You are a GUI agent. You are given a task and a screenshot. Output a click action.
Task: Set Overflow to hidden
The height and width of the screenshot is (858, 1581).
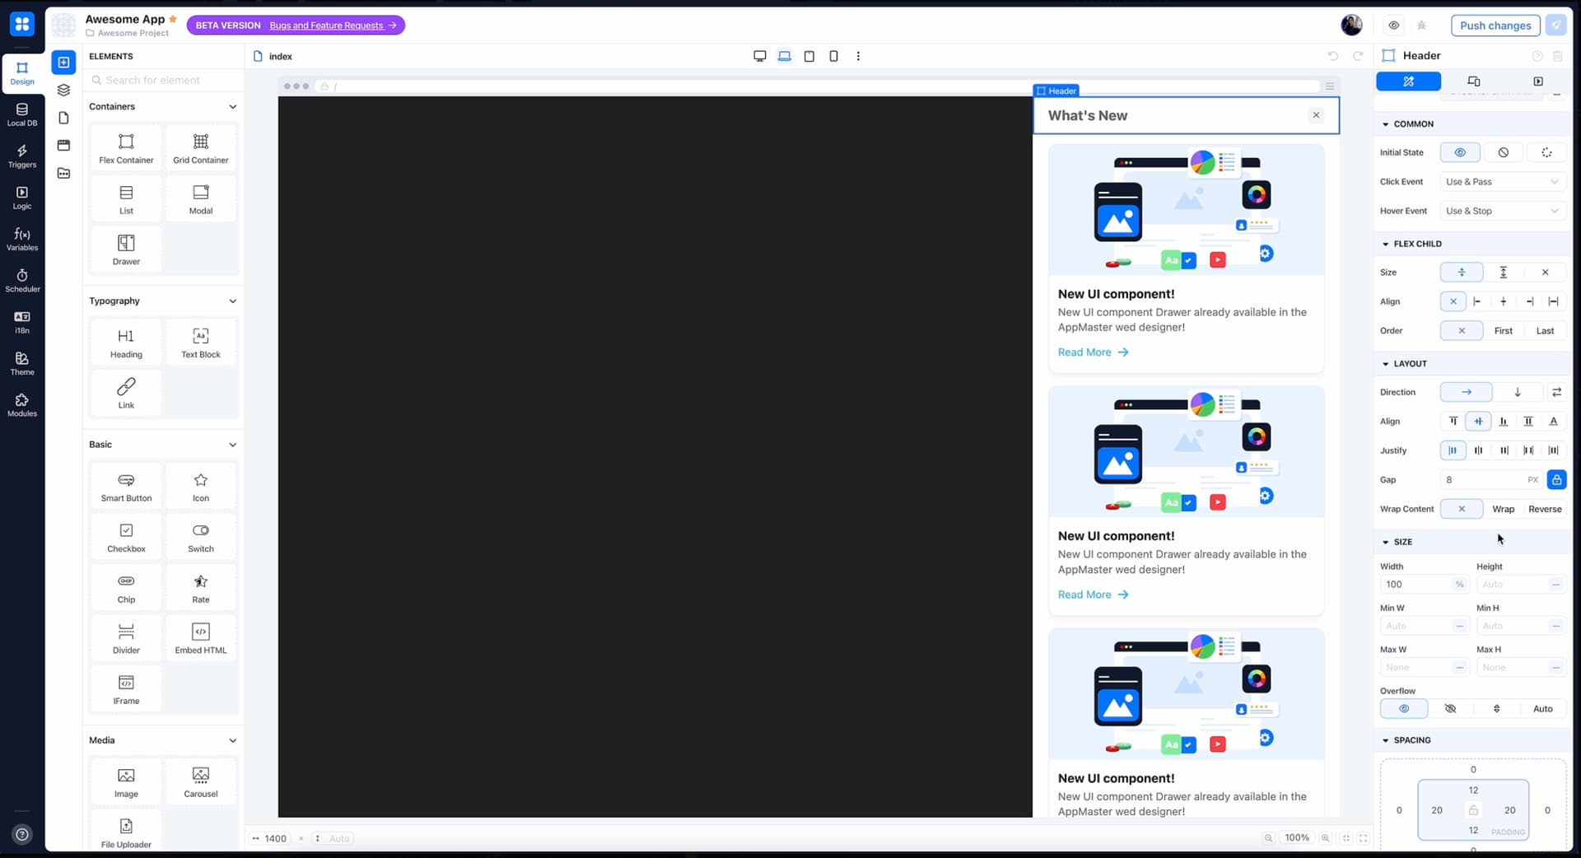[x=1450, y=709]
